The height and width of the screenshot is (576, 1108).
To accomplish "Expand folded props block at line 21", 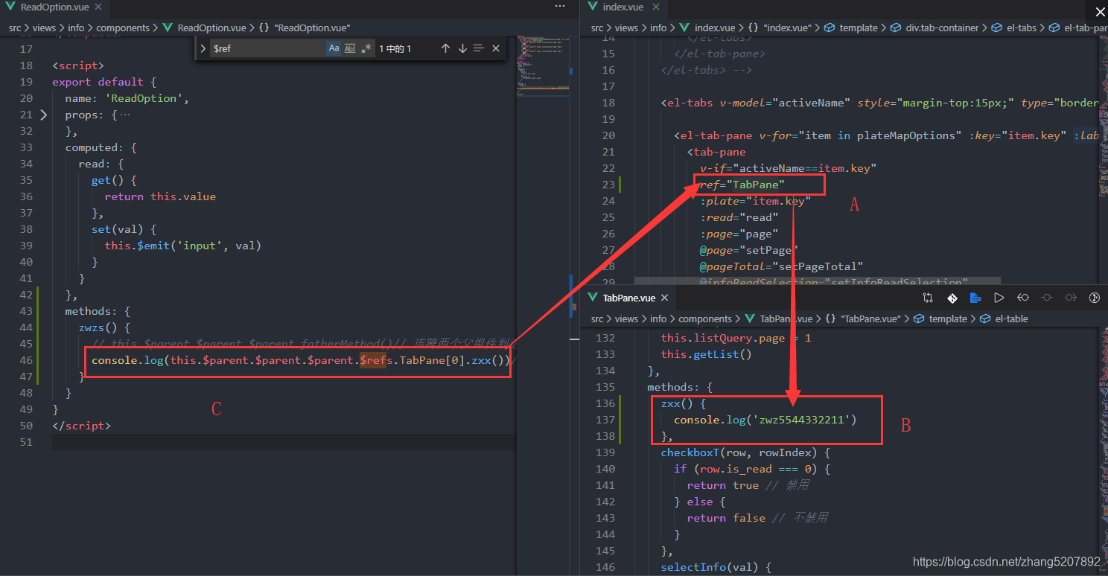I will [43, 115].
